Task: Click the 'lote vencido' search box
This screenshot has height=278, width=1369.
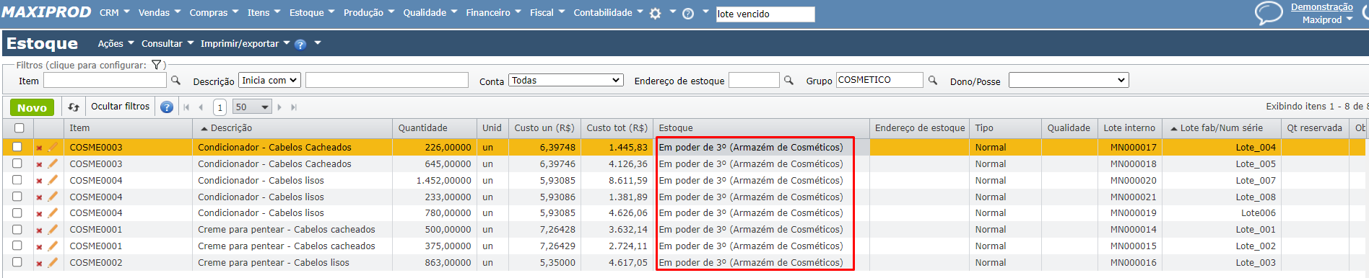Action: [x=765, y=14]
